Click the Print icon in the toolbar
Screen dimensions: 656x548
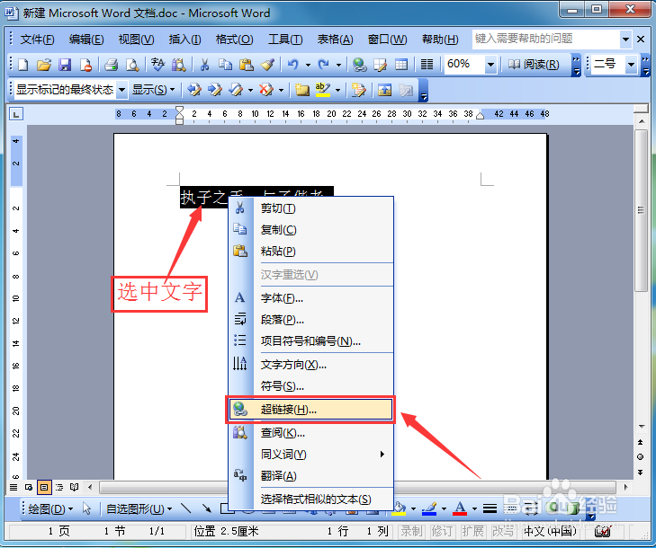111,65
